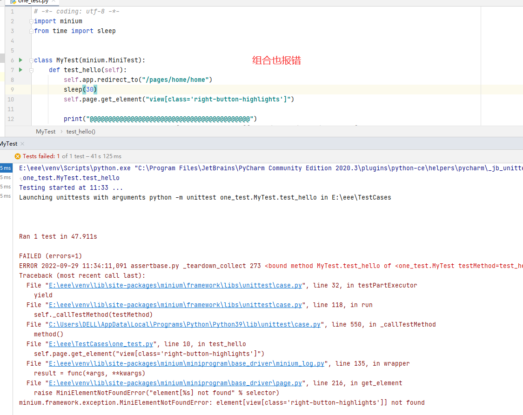Select the one_test.py editor tab

pyautogui.click(x=33, y=2)
